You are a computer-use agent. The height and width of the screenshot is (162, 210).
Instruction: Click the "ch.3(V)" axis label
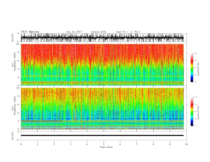tap(13, 136)
